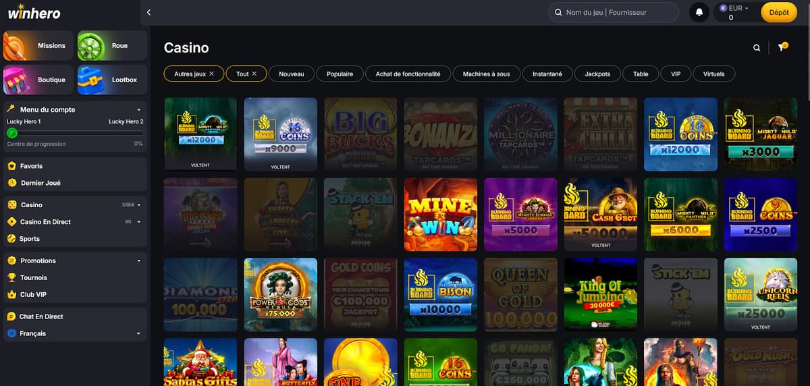The width and height of the screenshot is (810, 386).
Task: Collapse sidebar with the back chevron
Action: pos(149,12)
